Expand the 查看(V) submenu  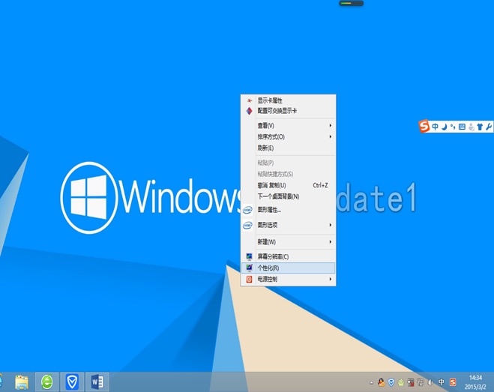click(x=288, y=125)
